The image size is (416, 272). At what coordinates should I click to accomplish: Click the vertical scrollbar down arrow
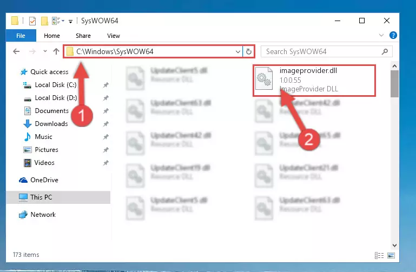coord(394,246)
